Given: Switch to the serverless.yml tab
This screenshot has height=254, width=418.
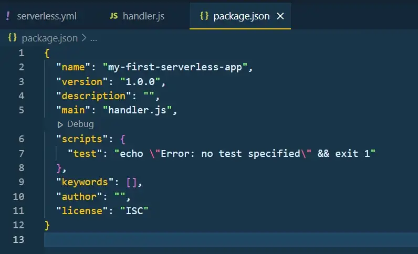Looking at the screenshot, I should pyautogui.click(x=46, y=16).
